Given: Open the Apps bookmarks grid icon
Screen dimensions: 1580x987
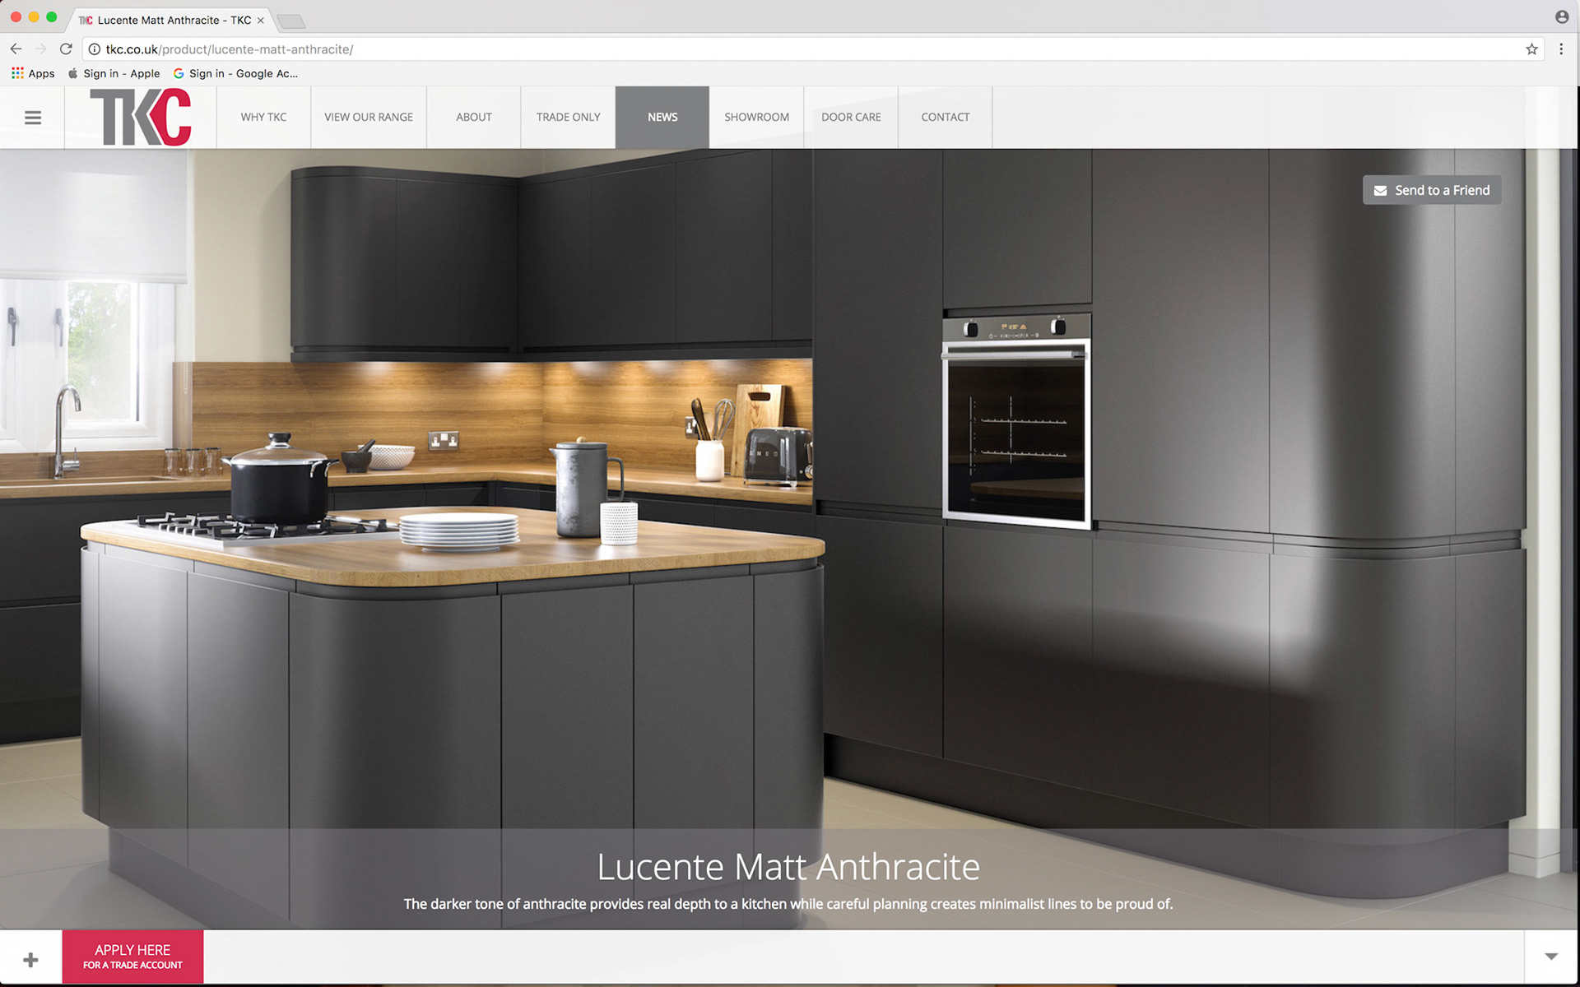Looking at the screenshot, I should [x=17, y=73].
